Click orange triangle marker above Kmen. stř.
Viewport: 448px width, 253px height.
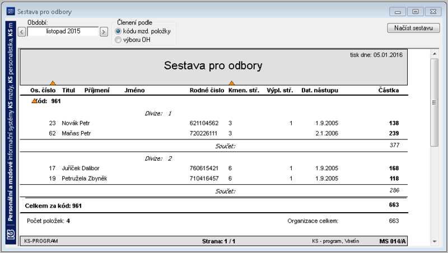[x=232, y=83]
